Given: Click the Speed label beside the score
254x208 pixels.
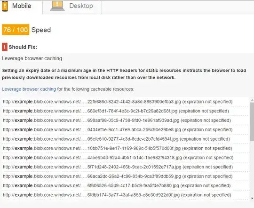Looking at the screenshot, I should click(x=41, y=30).
